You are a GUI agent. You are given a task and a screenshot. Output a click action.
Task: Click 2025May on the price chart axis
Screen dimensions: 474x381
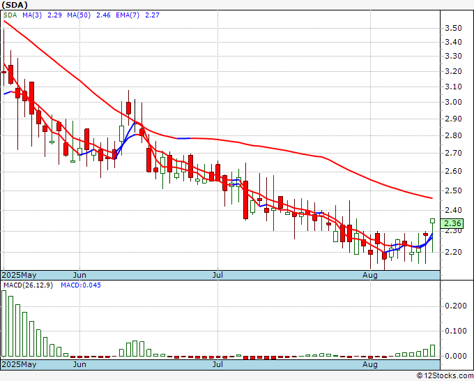(19, 275)
